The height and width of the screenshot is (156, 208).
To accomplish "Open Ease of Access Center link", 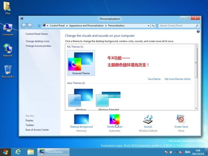I will [37, 130].
